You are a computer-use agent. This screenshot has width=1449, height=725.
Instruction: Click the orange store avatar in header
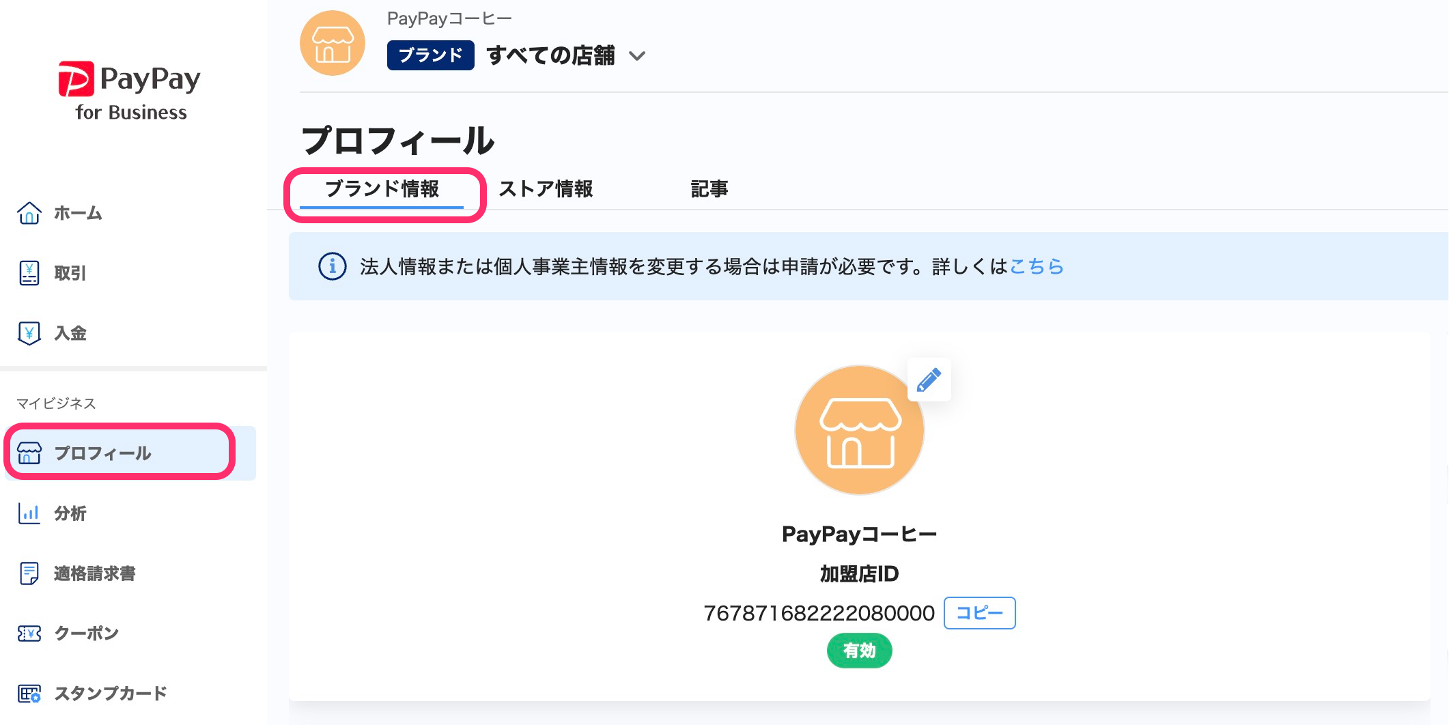coord(333,43)
